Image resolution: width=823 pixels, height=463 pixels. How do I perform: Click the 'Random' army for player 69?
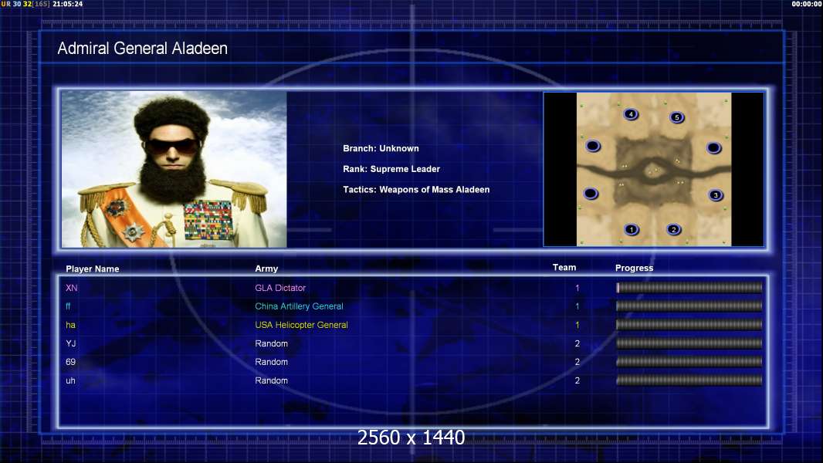[271, 362]
